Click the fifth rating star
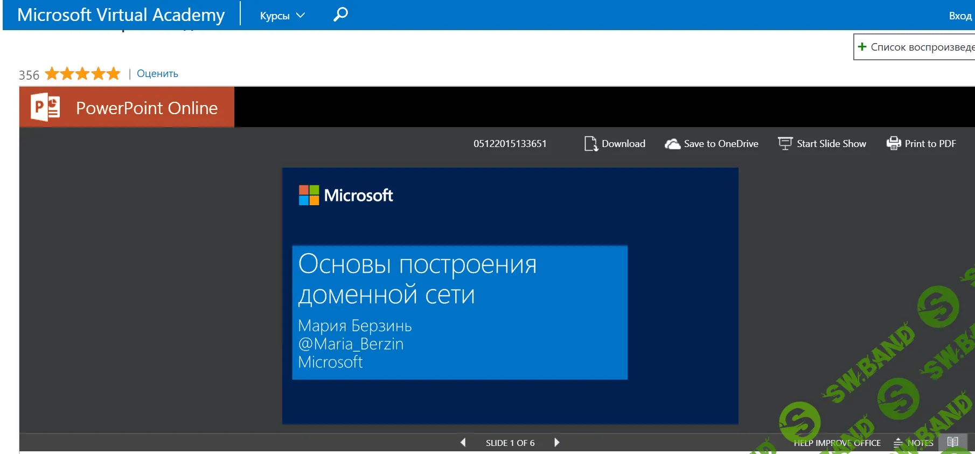This screenshot has height=454, width=975. 113,74
